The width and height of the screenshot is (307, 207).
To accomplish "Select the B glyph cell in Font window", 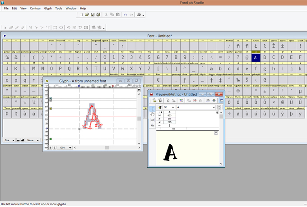I will point(265,58).
